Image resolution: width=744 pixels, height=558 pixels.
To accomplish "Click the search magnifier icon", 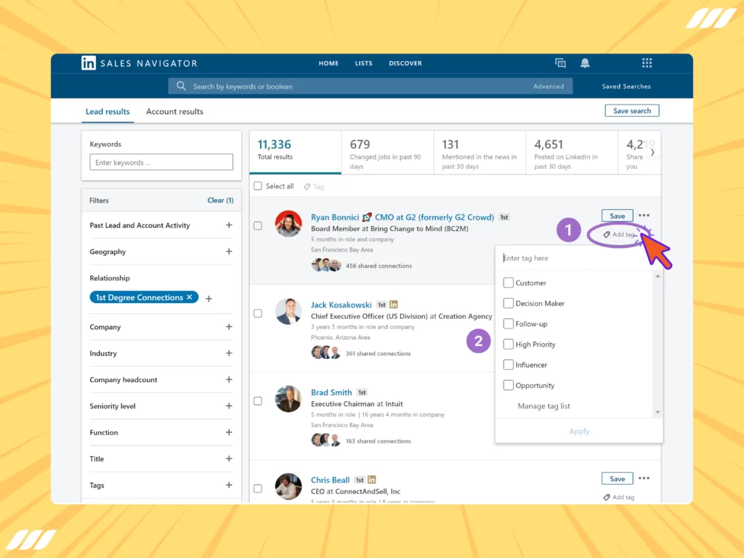I will coord(181,86).
